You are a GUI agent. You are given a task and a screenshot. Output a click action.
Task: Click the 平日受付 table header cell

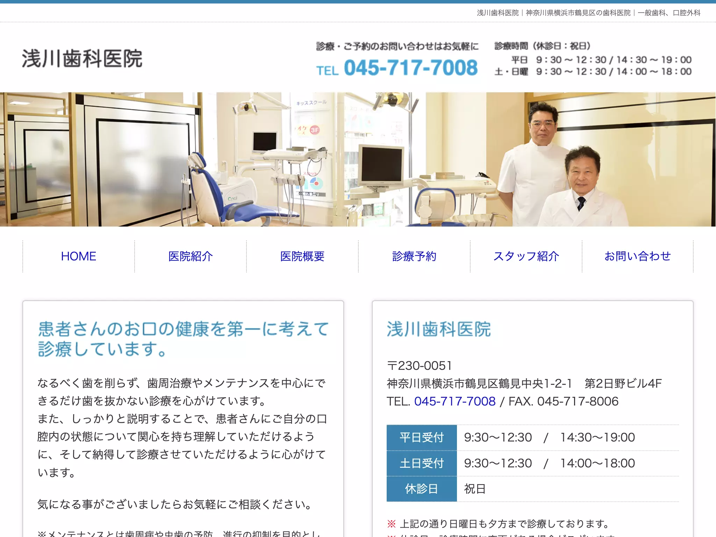(x=422, y=437)
